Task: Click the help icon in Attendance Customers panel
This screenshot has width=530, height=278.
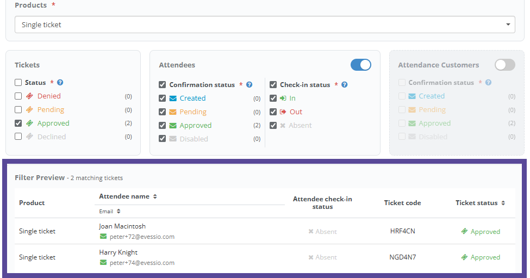Action: coord(489,83)
